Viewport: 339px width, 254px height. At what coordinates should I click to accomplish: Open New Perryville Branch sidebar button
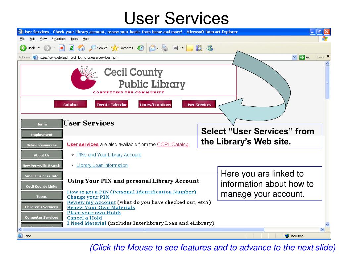pyautogui.click(x=41, y=165)
